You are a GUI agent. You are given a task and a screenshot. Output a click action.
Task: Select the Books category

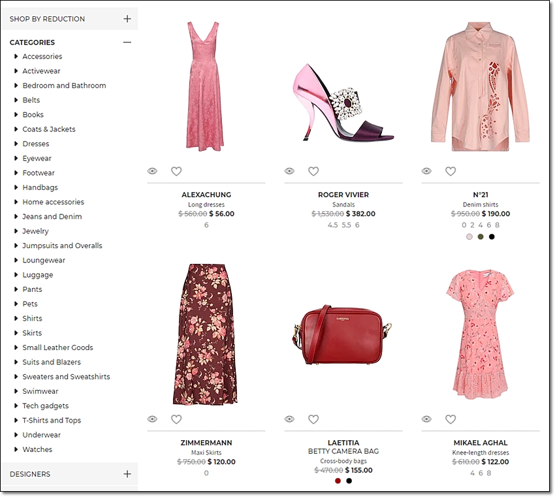tap(33, 114)
